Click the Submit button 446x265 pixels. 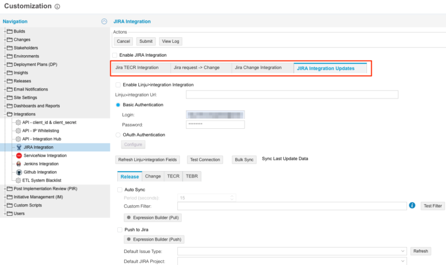pos(146,41)
